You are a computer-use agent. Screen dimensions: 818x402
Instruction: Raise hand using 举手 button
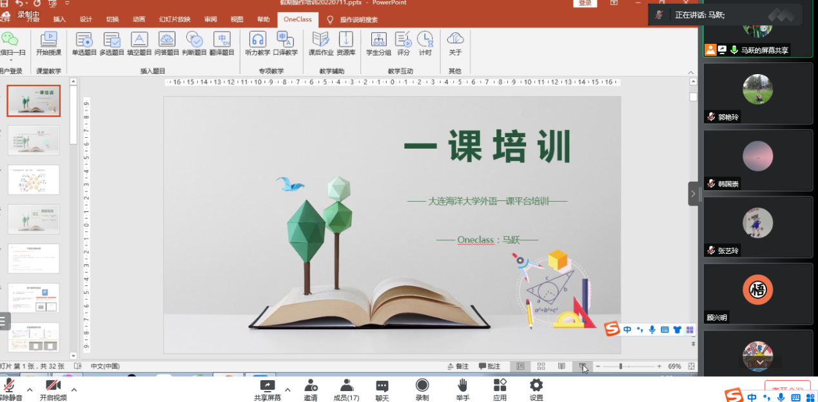pyautogui.click(x=462, y=388)
